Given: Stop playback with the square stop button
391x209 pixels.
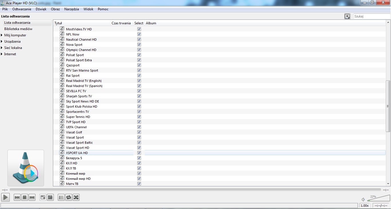Looking at the screenshot, I should click(25, 197).
